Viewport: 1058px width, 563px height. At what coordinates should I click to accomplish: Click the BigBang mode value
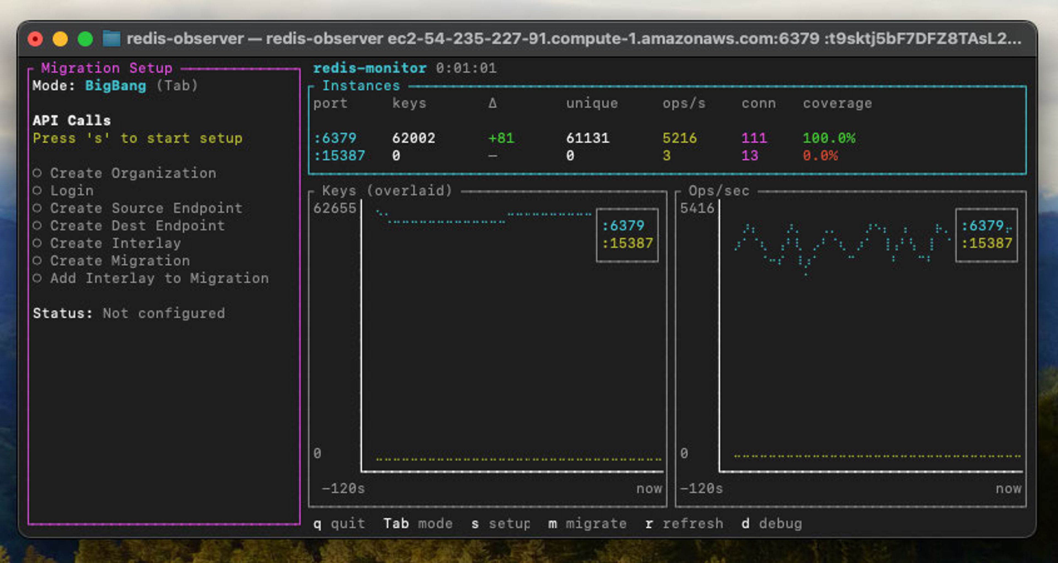pyautogui.click(x=115, y=85)
